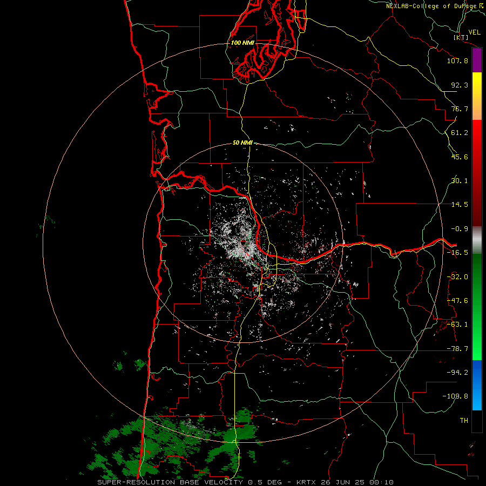Image resolution: width=486 pixels, height=486 pixels.
Task: Click the -94.2 velocity scale value
Action: 457,373
